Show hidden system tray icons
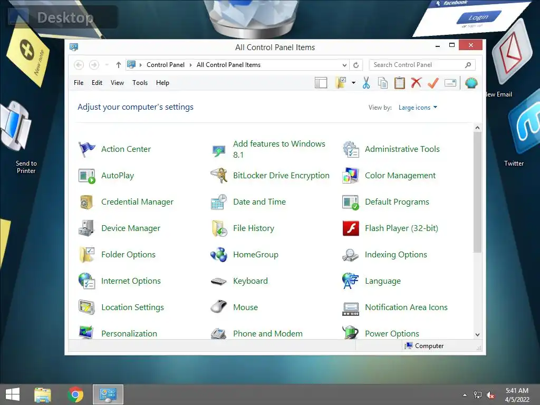The width and height of the screenshot is (540, 405). (x=465, y=395)
